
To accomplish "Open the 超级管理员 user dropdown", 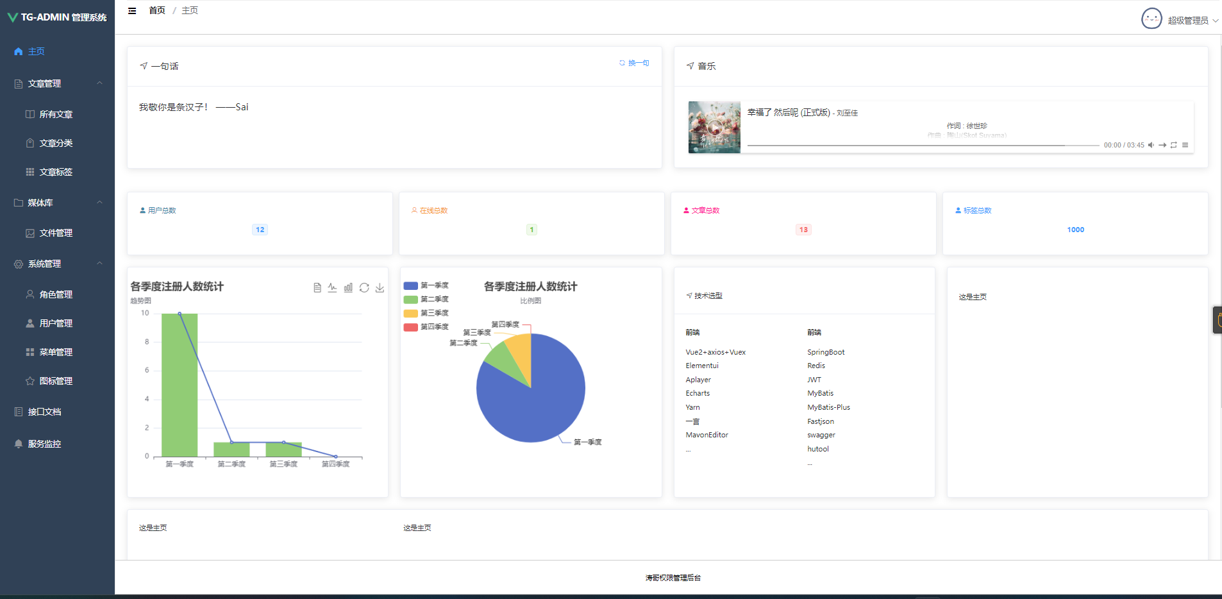I will pyautogui.click(x=1187, y=20).
